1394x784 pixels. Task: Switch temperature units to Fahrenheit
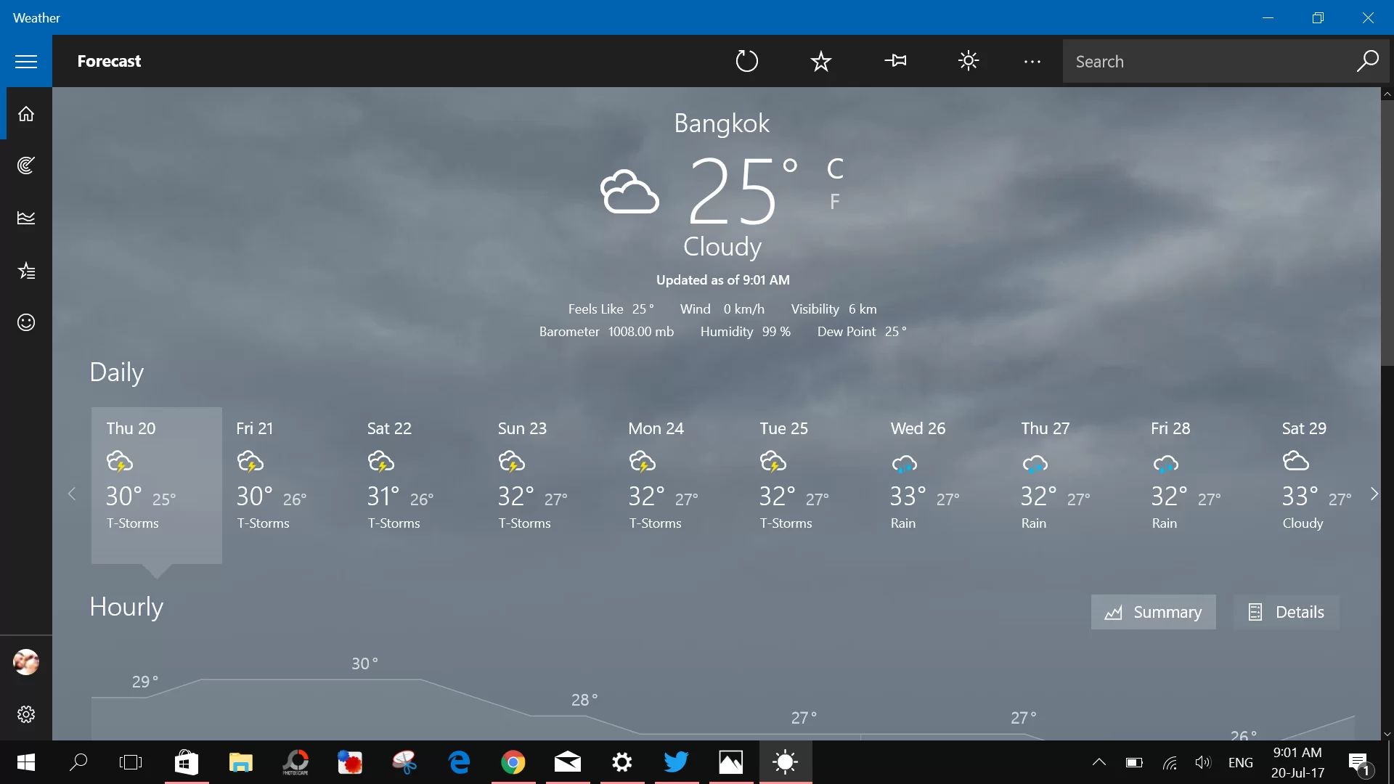pyautogui.click(x=835, y=201)
